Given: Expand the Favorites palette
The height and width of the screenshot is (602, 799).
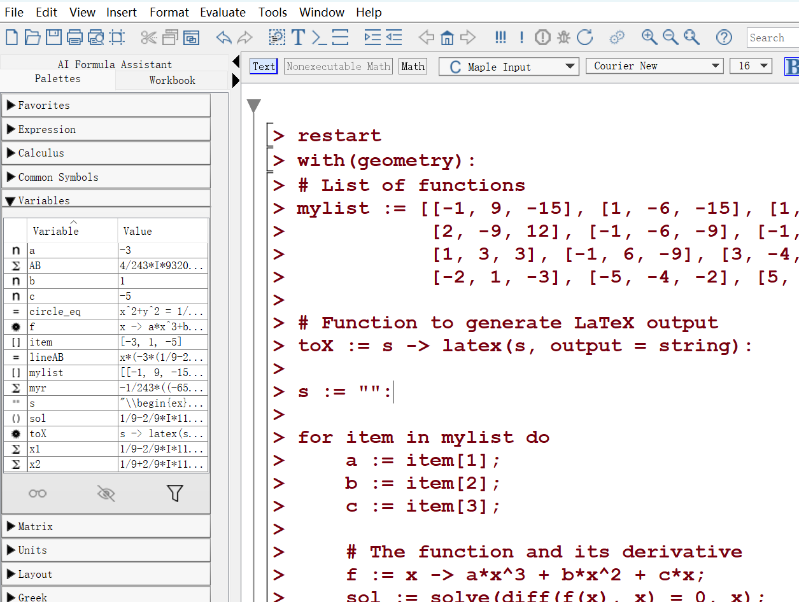Looking at the screenshot, I should coord(106,105).
